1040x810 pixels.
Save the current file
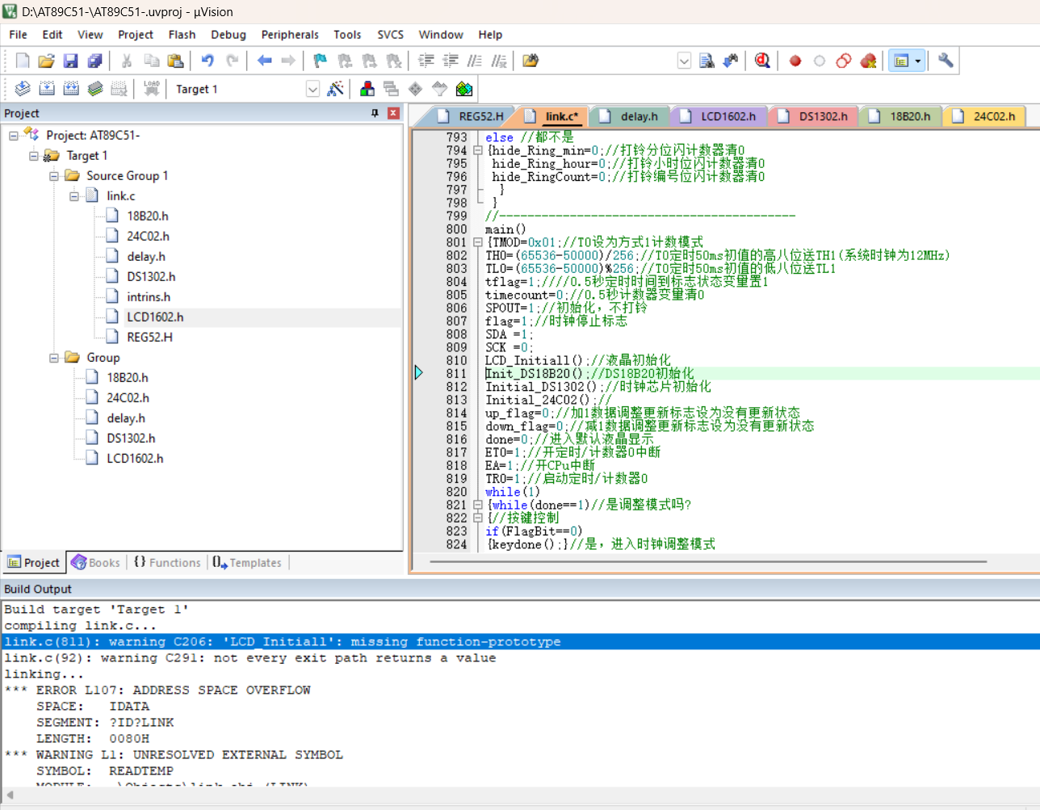point(71,61)
